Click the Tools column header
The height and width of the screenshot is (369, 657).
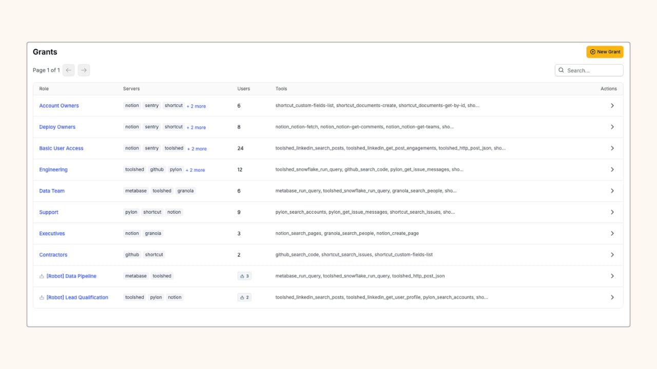tap(281, 89)
